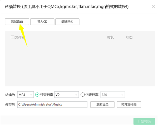
Task: Click the 添加歌曲 button
Action: 17,22
